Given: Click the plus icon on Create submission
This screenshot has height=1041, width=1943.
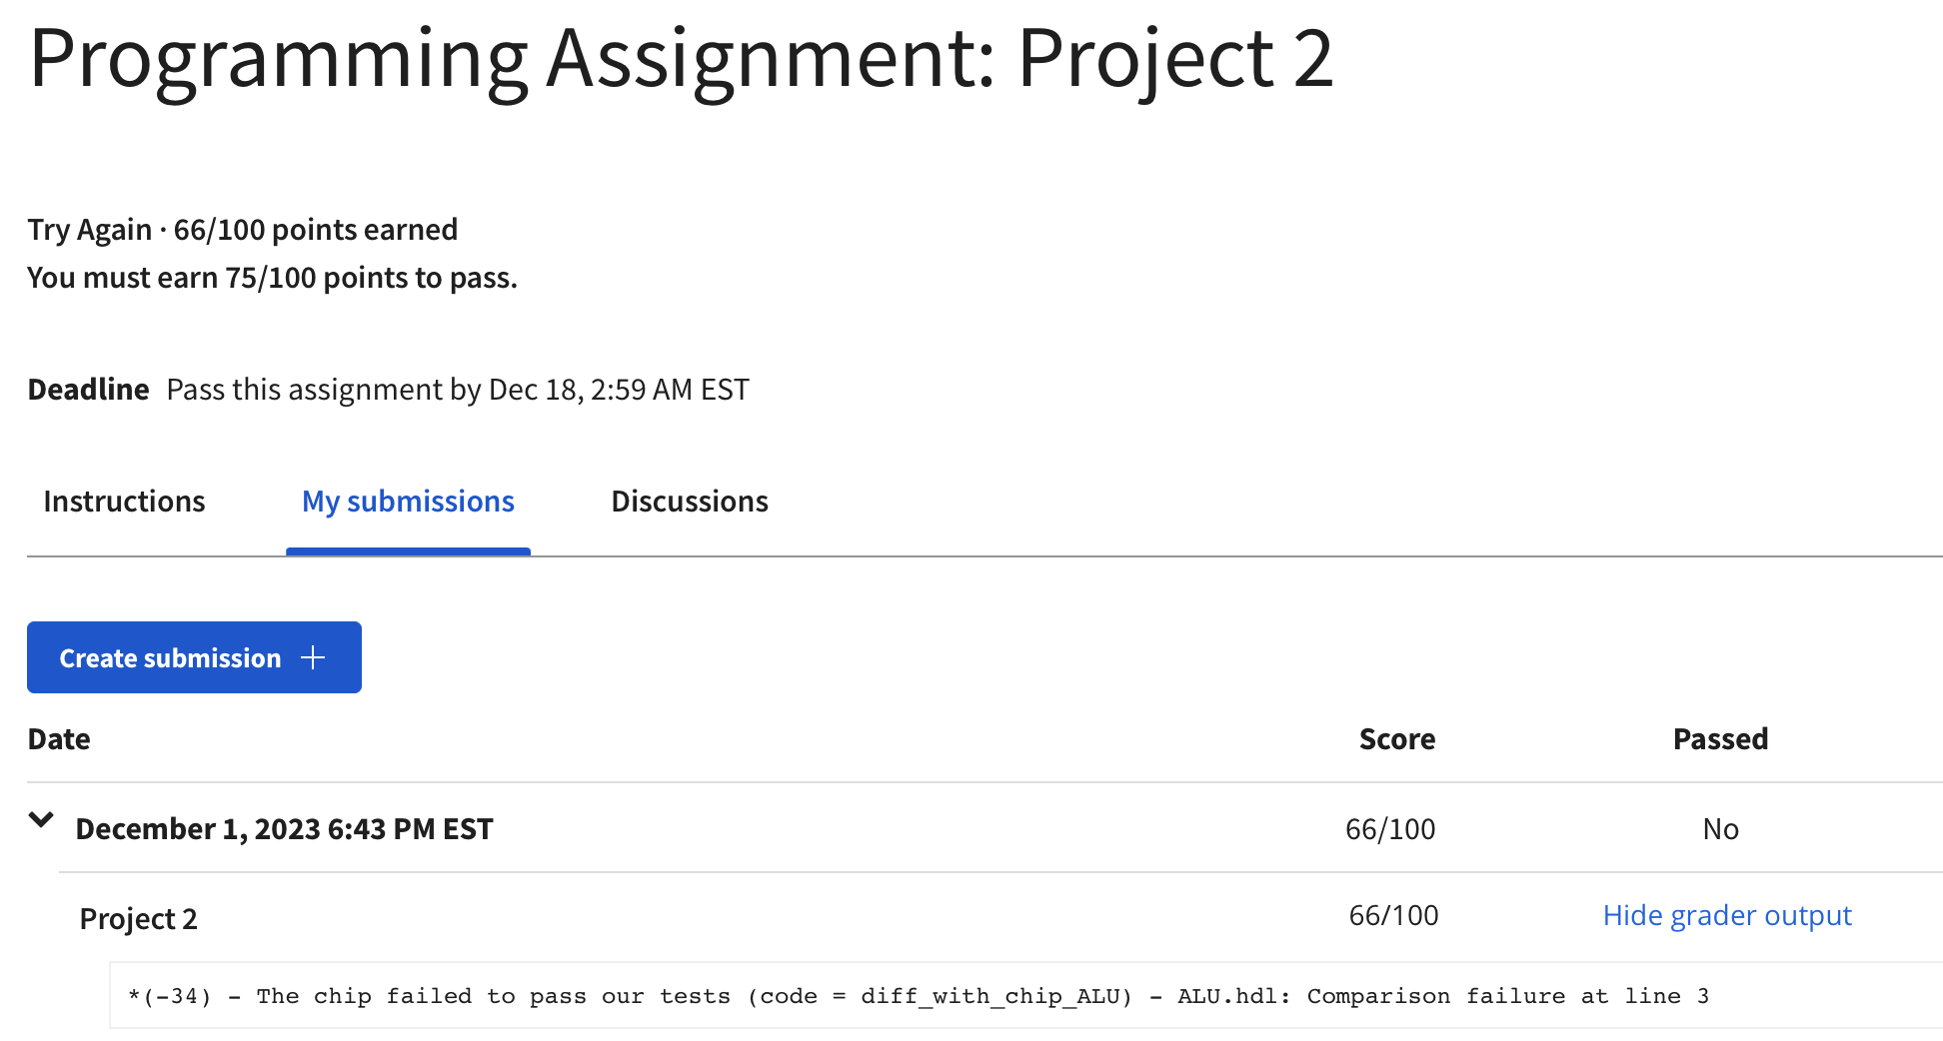Looking at the screenshot, I should (x=313, y=657).
